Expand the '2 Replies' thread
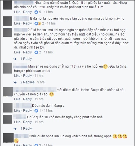This screenshot has height=146, width=135. click(x=27, y=82)
